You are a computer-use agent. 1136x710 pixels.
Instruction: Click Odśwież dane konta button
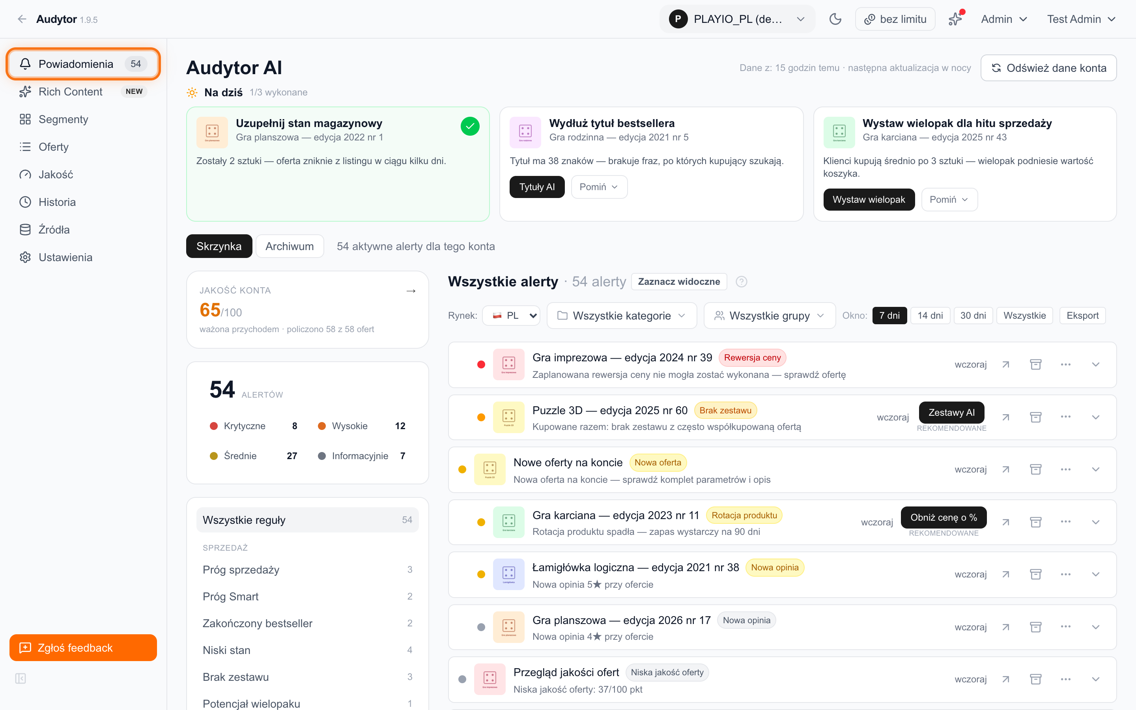point(1048,67)
